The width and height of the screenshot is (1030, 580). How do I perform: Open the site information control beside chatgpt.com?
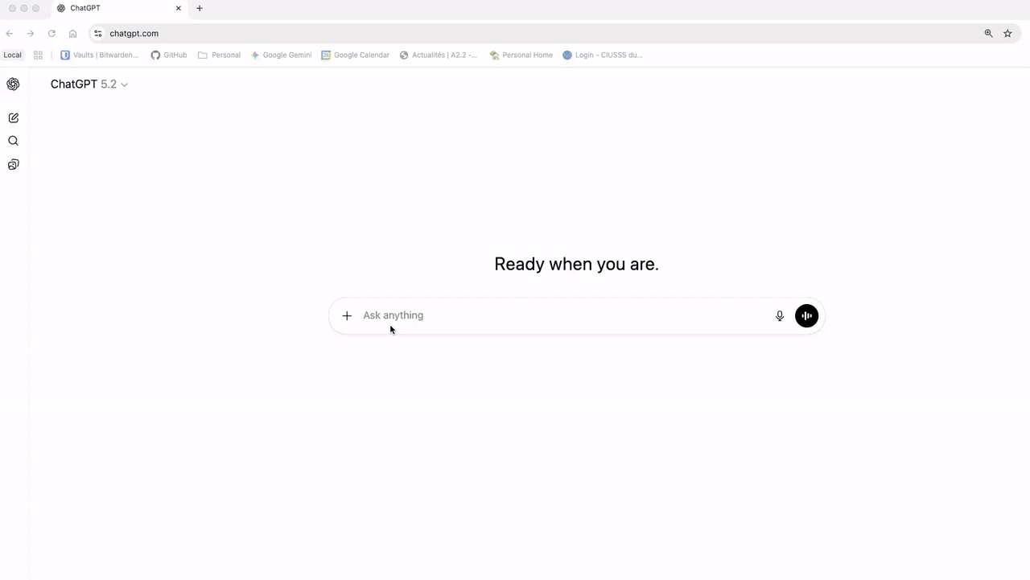[x=97, y=34]
